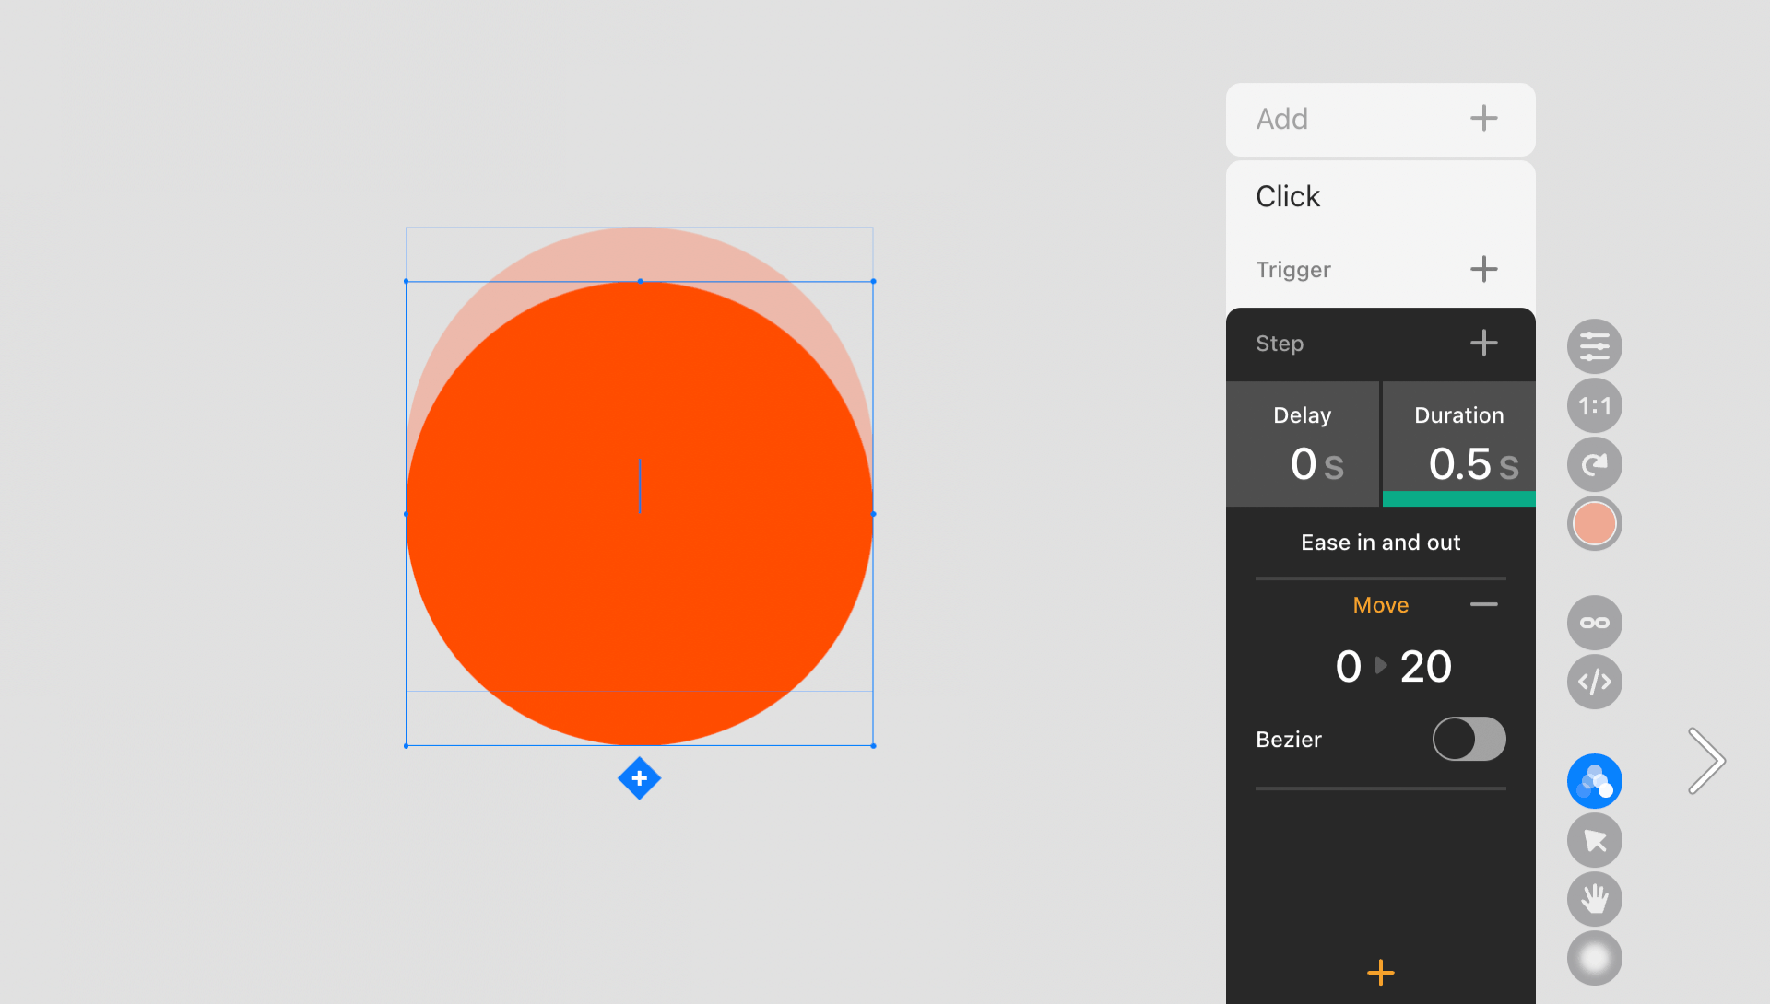Select the highlighted blue blend mode icon

[x=1594, y=780]
